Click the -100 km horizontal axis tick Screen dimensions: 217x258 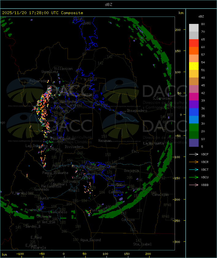click(20, 254)
